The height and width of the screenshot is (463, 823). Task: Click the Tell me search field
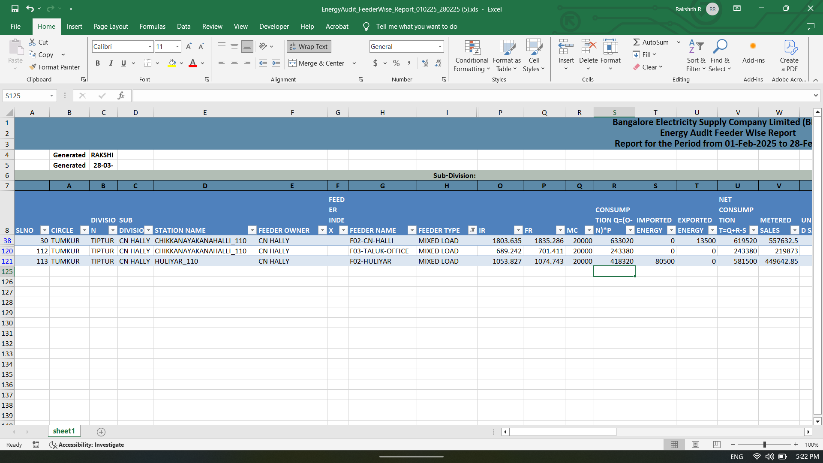coord(416,27)
